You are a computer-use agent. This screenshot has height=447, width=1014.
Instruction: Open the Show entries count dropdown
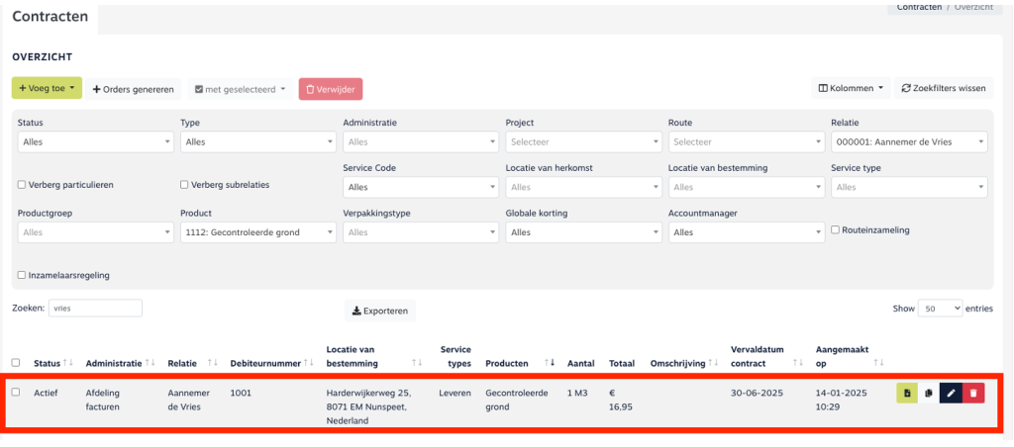[x=940, y=309]
